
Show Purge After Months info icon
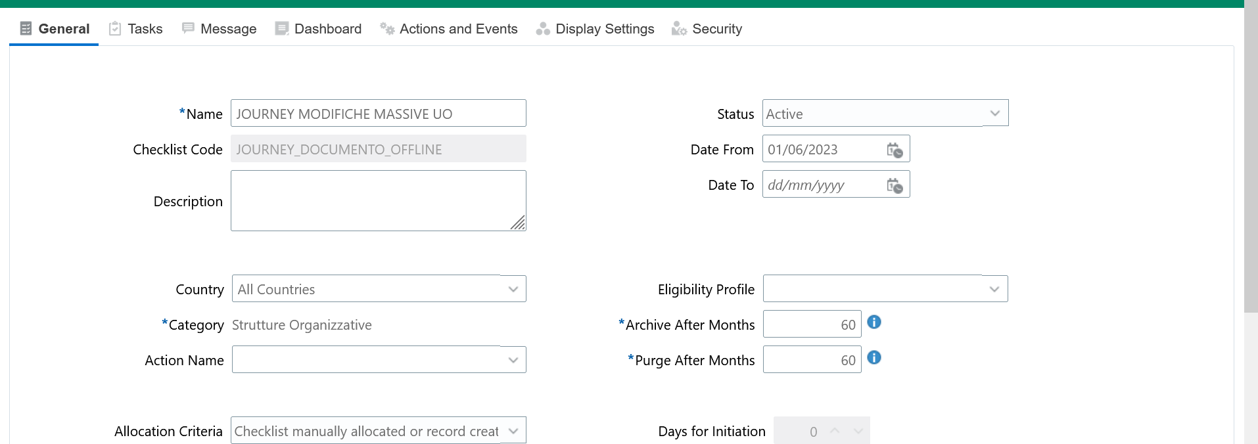tap(874, 358)
